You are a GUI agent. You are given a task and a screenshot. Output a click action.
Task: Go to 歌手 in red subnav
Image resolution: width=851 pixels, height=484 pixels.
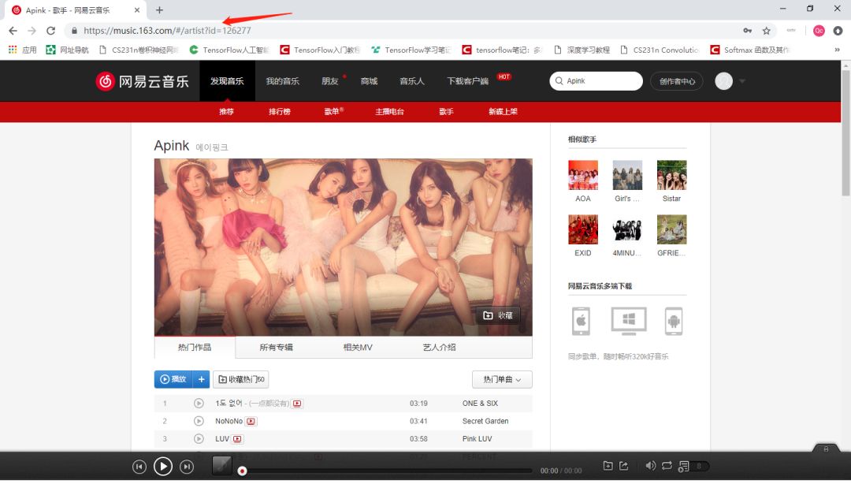[x=446, y=111]
